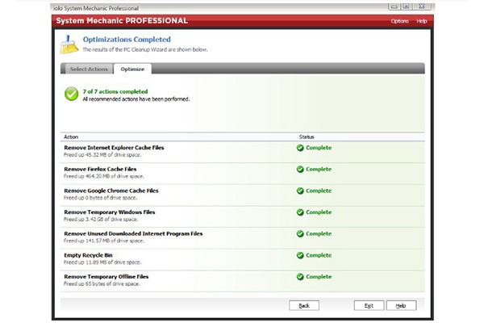Click Complete status label for Firefox Cache Files

(319, 169)
